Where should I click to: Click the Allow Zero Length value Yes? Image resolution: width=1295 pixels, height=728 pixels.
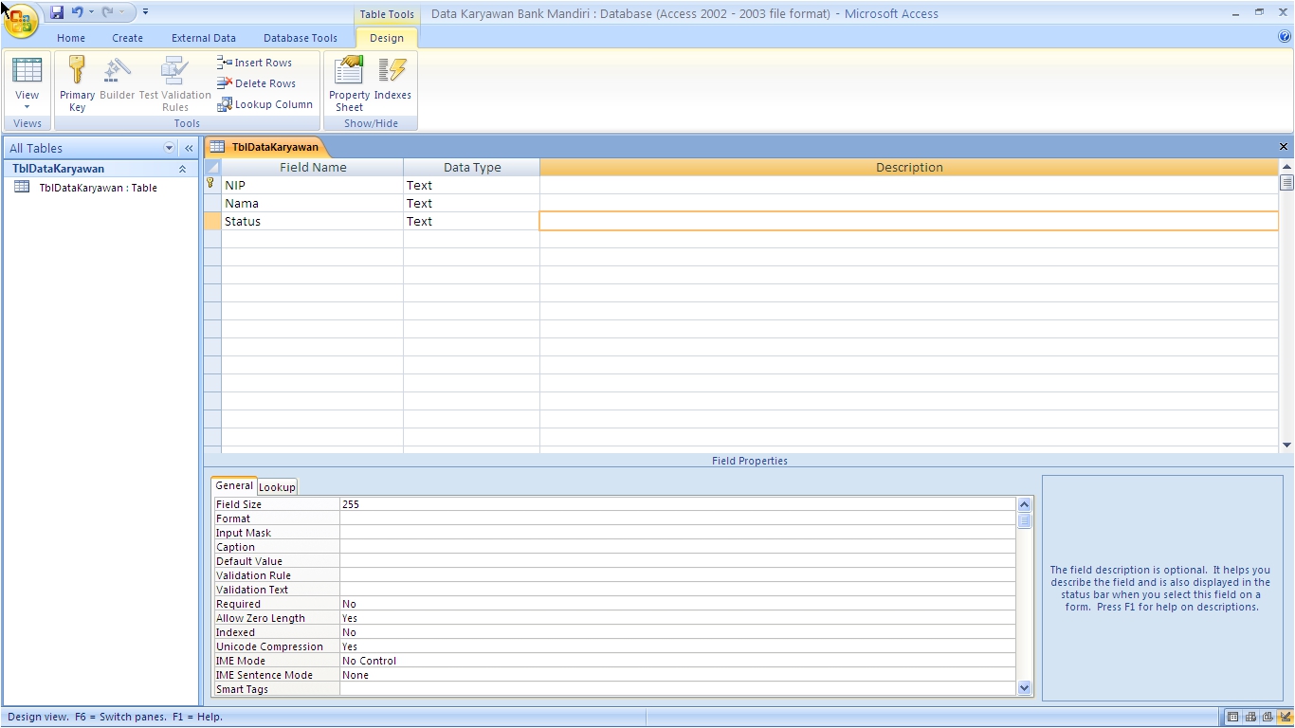(x=677, y=618)
